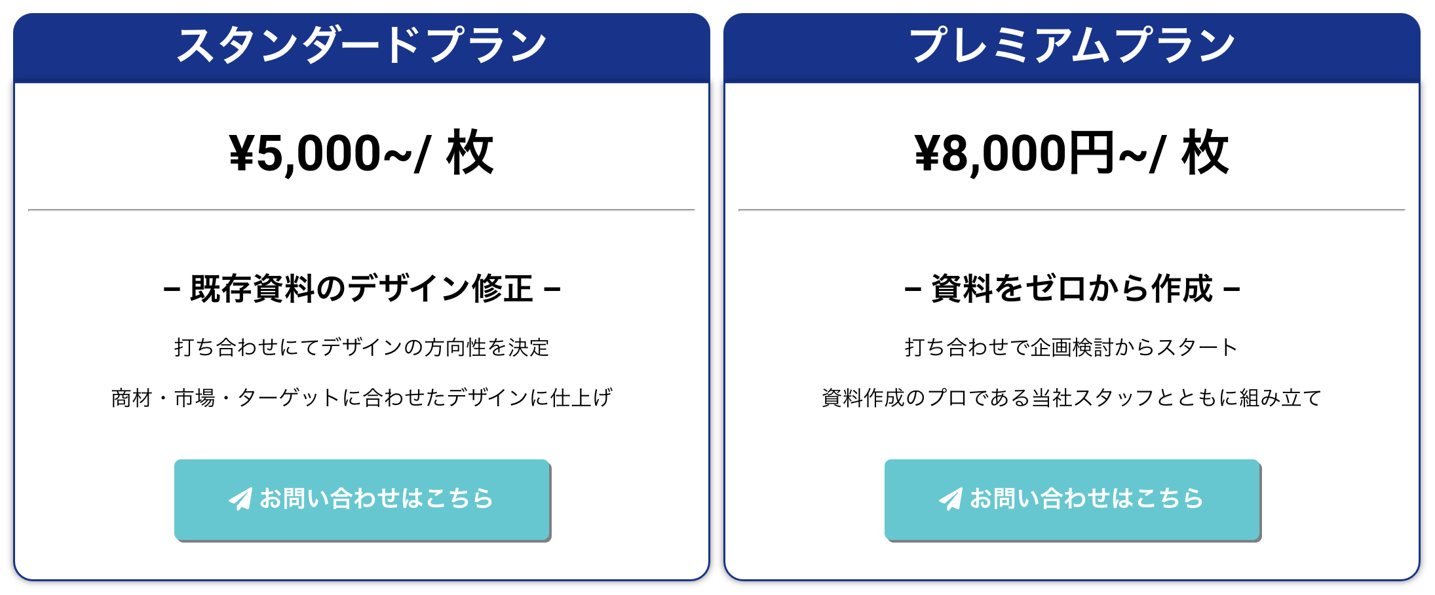Viewport: 1435px width, 595px height.
Task: Click the line starting with 資料作成のプロ
Action: [x=1072, y=398]
